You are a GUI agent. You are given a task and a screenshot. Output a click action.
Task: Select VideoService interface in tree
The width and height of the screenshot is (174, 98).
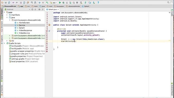(24, 33)
